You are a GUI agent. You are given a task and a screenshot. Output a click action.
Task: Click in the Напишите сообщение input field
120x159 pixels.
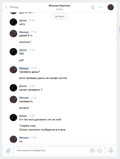pos(52,150)
